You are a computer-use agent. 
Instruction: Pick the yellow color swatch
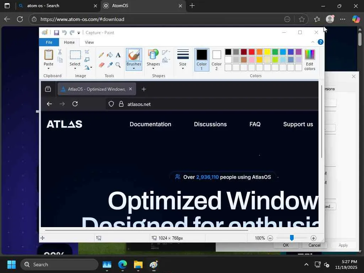click(267, 52)
